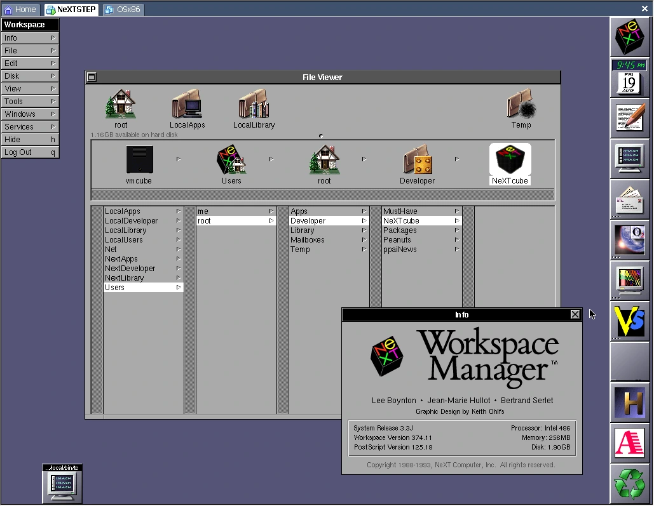The height and width of the screenshot is (506, 654).
Task: Click the calendar showing FRI 19 AUG
Action: (630, 83)
